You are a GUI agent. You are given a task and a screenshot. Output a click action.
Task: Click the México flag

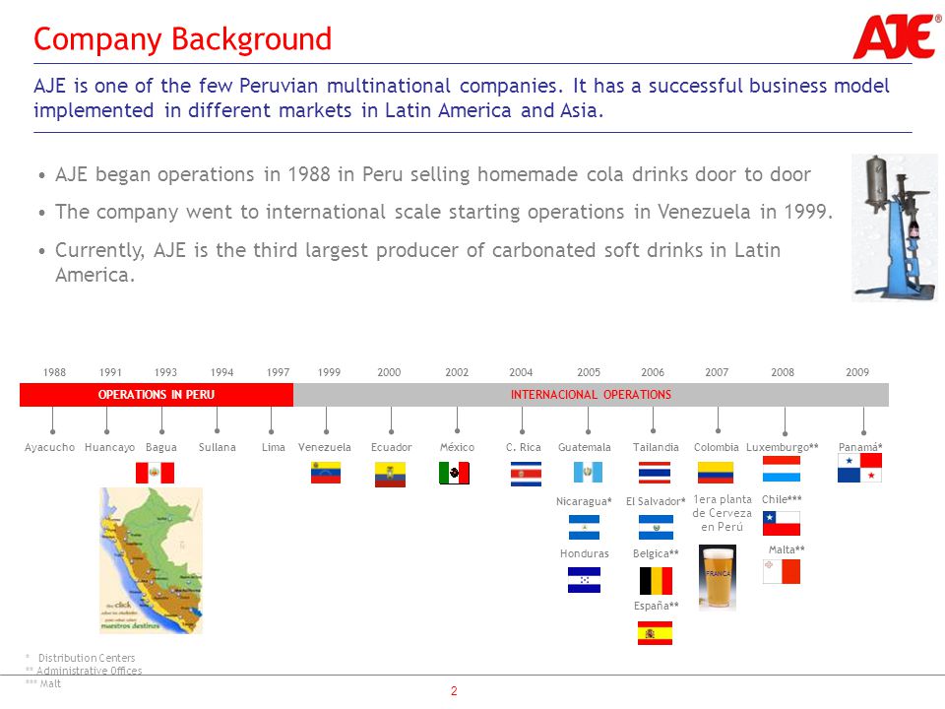click(x=455, y=474)
